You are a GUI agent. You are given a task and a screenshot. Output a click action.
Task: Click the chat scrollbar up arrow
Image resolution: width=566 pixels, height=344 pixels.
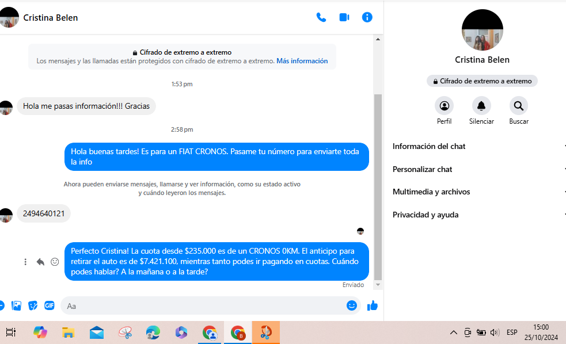click(378, 39)
